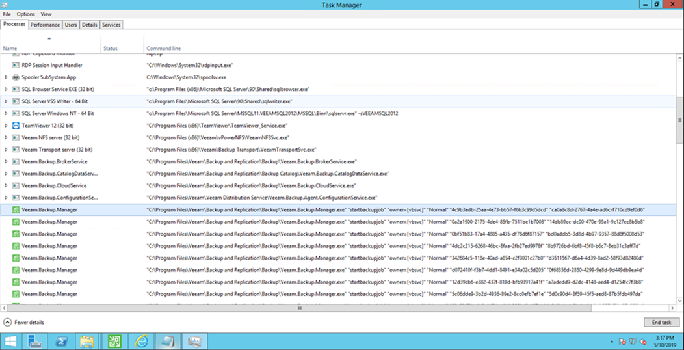The image size is (684, 350).
Task: Open File Explorer from the taskbar
Action: [87, 341]
